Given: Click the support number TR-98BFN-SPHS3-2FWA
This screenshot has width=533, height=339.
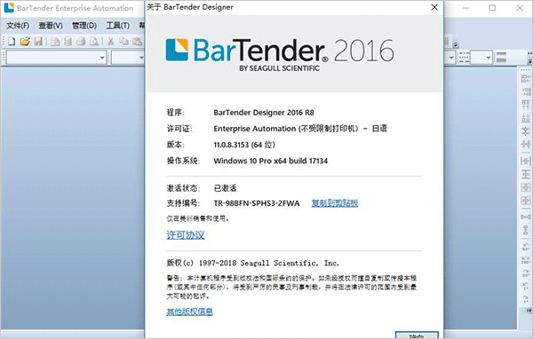Looking at the screenshot, I should point(257,203).
